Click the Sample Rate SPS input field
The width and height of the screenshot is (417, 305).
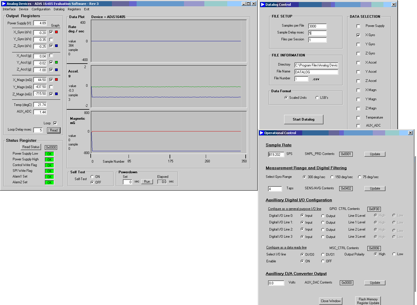click(276, 154)
